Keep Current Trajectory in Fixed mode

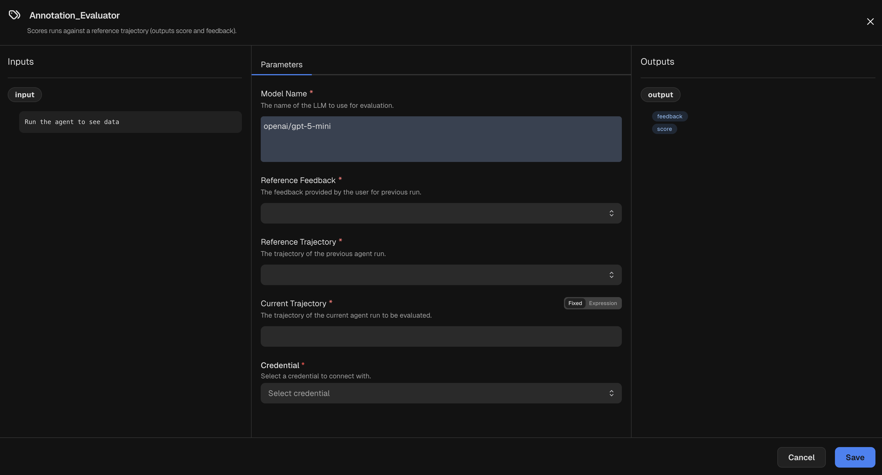[575, 303]
